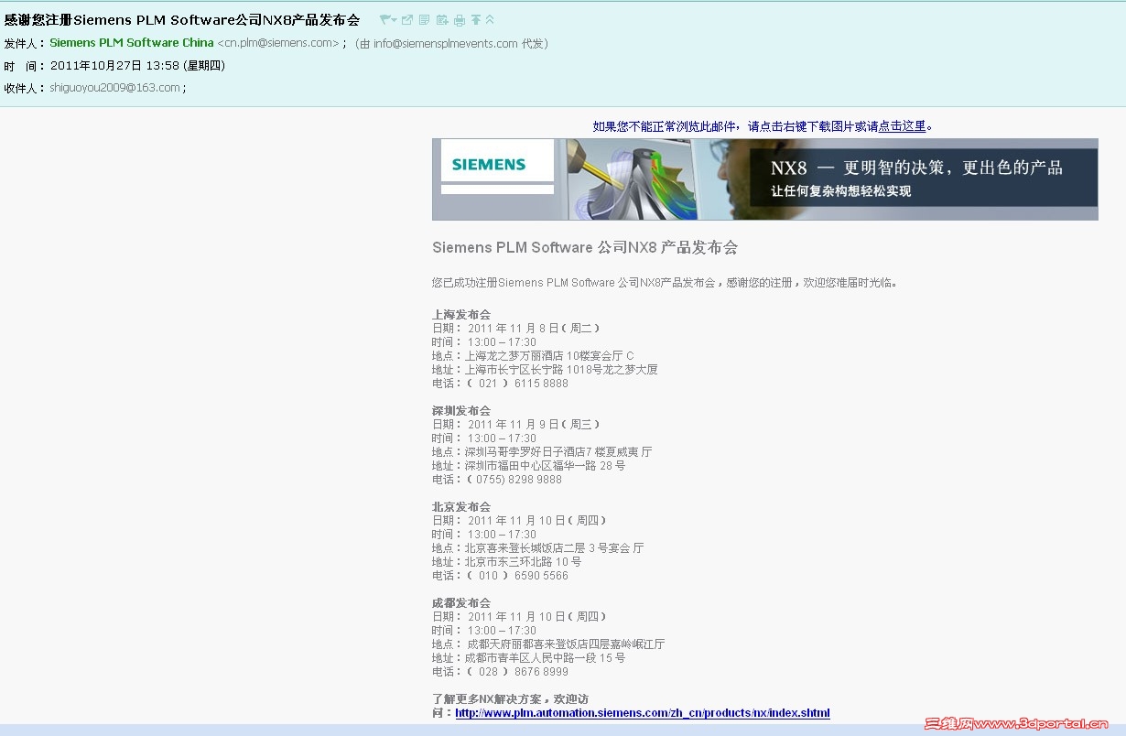Open the NX products URL at the bottom
Screen dimensions: 1126x736
[643, 712]
